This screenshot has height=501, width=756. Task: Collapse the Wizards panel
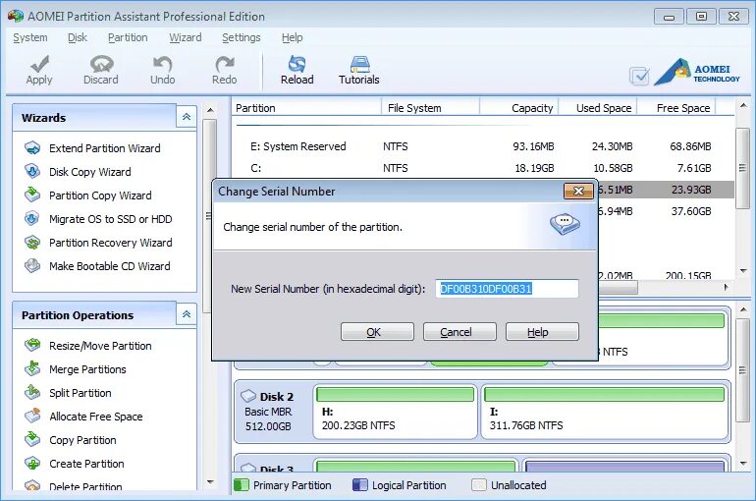pyautogui.click(x=187, y=117)
